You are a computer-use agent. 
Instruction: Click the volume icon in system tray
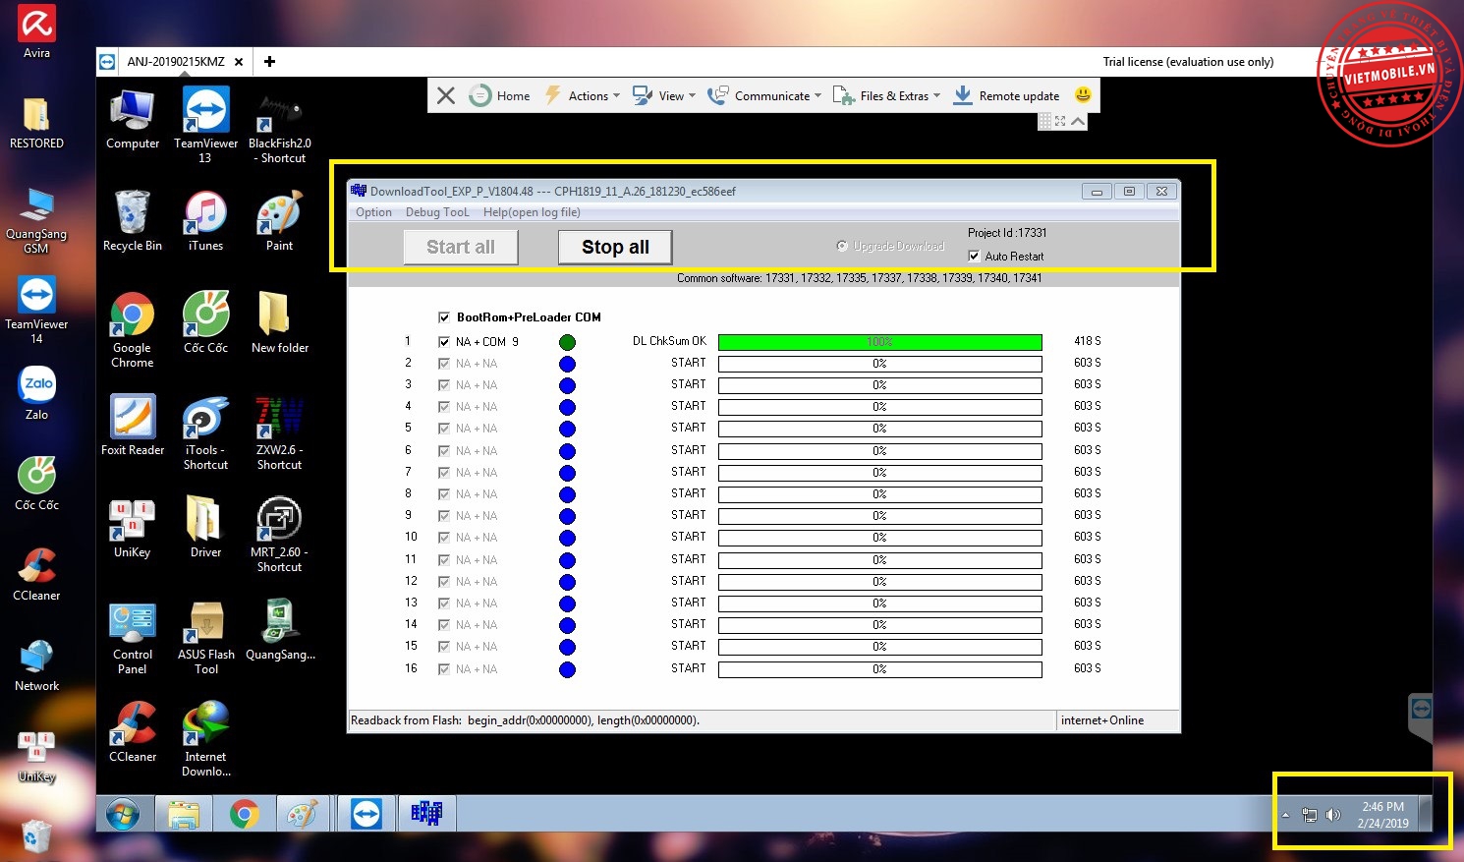click(x=1333, y=815)
